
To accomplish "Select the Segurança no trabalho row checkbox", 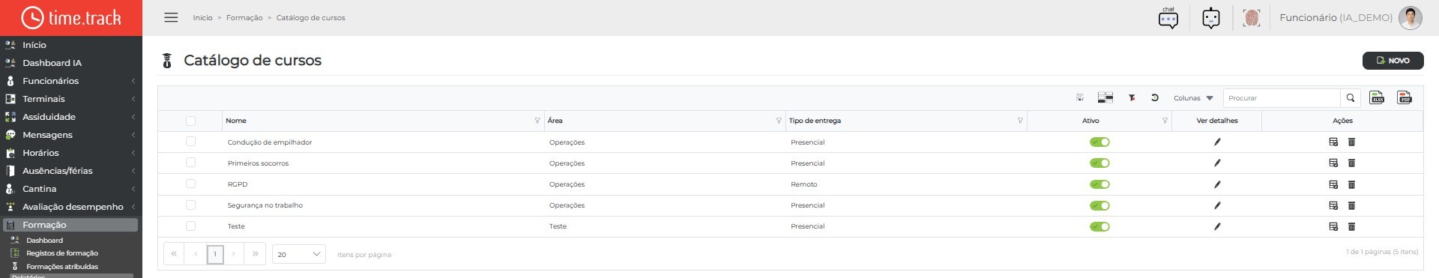I will tap(190, 205).
